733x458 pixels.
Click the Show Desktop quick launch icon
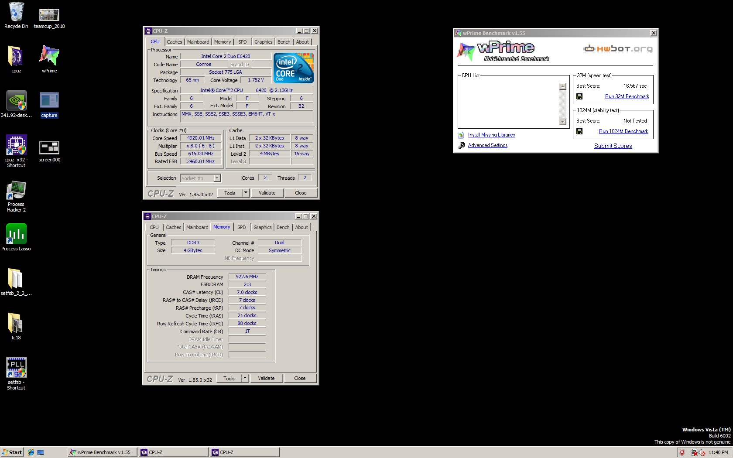click(41, 452)
